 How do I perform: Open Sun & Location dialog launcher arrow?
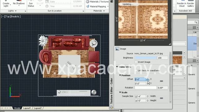pyautogui.click(x=83, y=11)
